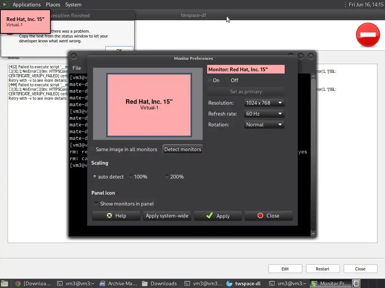Close Monitor Preferences with the Close button
Image resolution: width=385 pixels, height=288 pixels.
(x=268, y=216)
